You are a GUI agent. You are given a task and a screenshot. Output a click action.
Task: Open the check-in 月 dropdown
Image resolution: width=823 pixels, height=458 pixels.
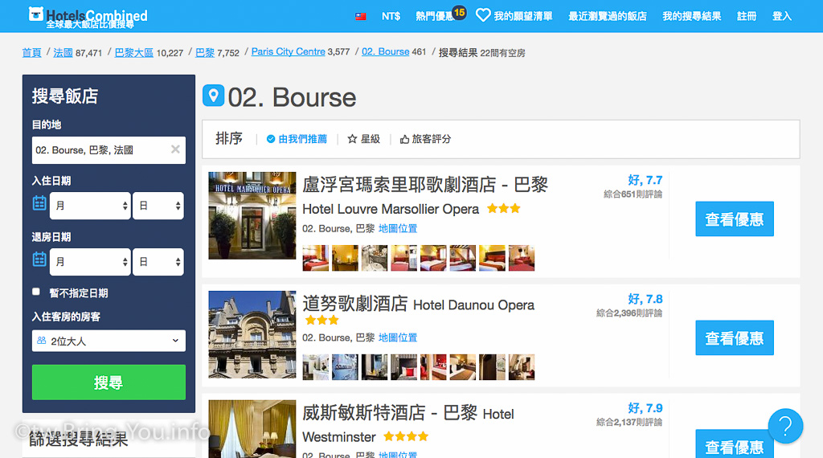[x=90, y=206]
